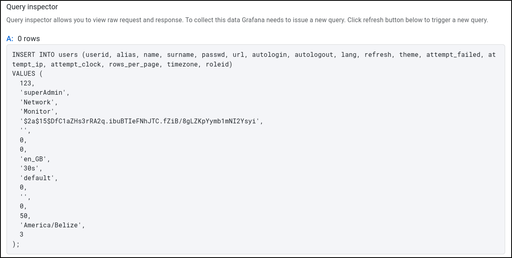
Task: Click the 'en_GB' language value
Action: (35, 159)
